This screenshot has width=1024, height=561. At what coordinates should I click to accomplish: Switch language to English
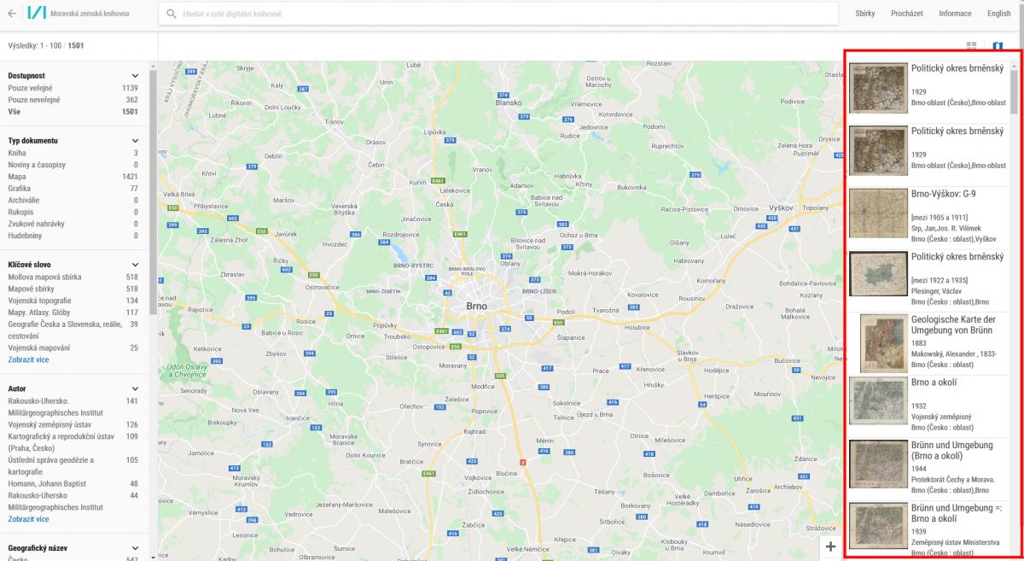pyautogui.click(x=998, y=14)
